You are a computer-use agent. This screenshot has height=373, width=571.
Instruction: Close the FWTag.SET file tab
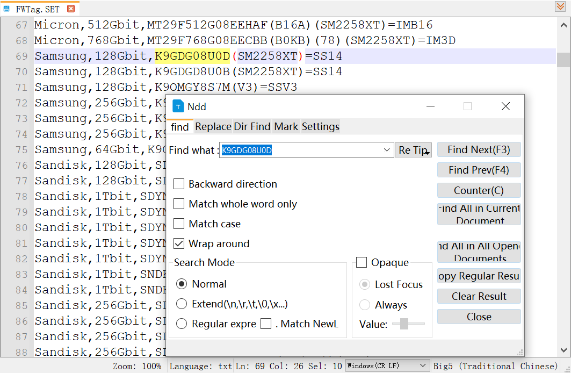[x=71, y=9]
